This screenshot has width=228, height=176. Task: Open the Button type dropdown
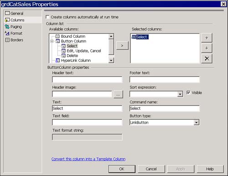click(197, 122)
